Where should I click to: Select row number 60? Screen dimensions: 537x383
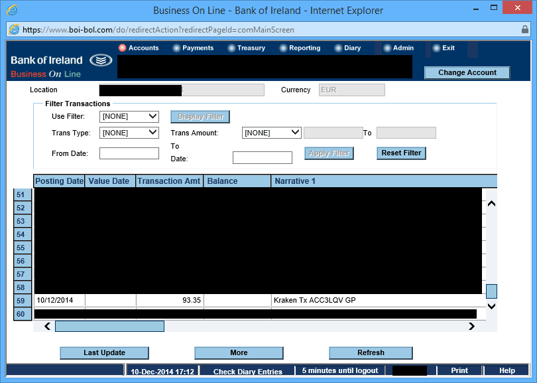point(23,314)
